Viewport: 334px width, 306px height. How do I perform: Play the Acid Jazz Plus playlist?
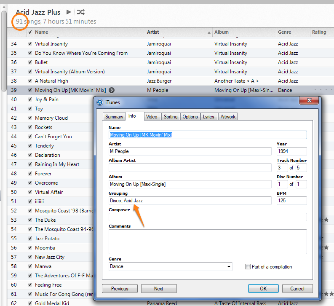[x=69, y=12]
